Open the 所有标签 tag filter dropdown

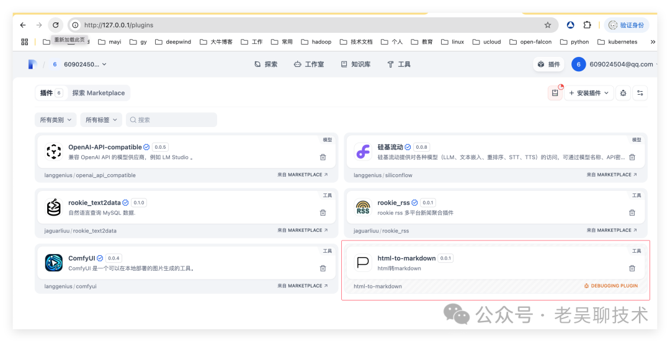[x=101, y=120]
